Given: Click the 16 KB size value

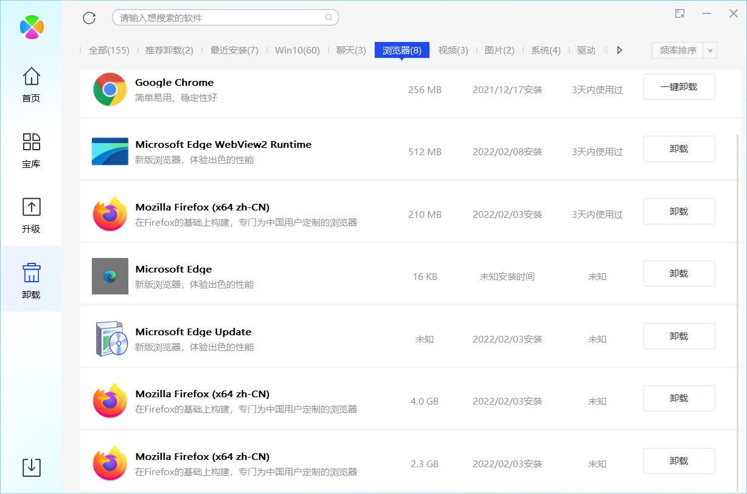Looking at the screenshot, I should click(425, 277).
